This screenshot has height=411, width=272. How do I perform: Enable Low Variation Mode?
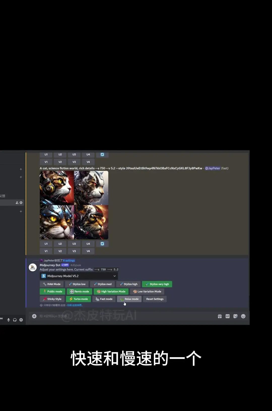click(x=147, y=292)
